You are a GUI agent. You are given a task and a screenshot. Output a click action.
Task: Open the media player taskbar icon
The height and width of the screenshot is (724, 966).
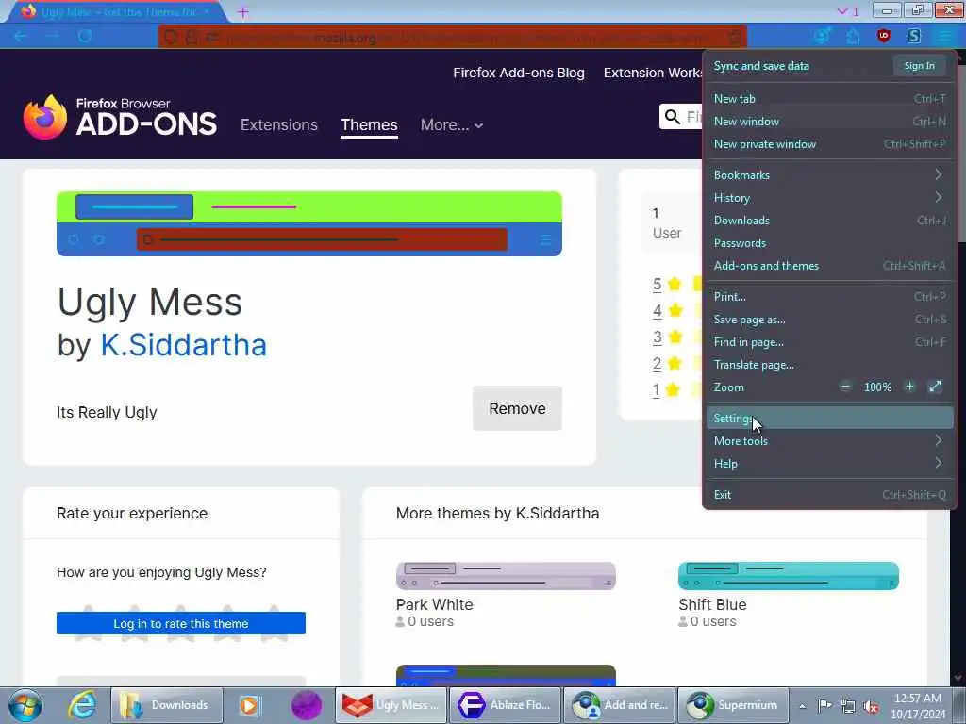click(249, 705)
